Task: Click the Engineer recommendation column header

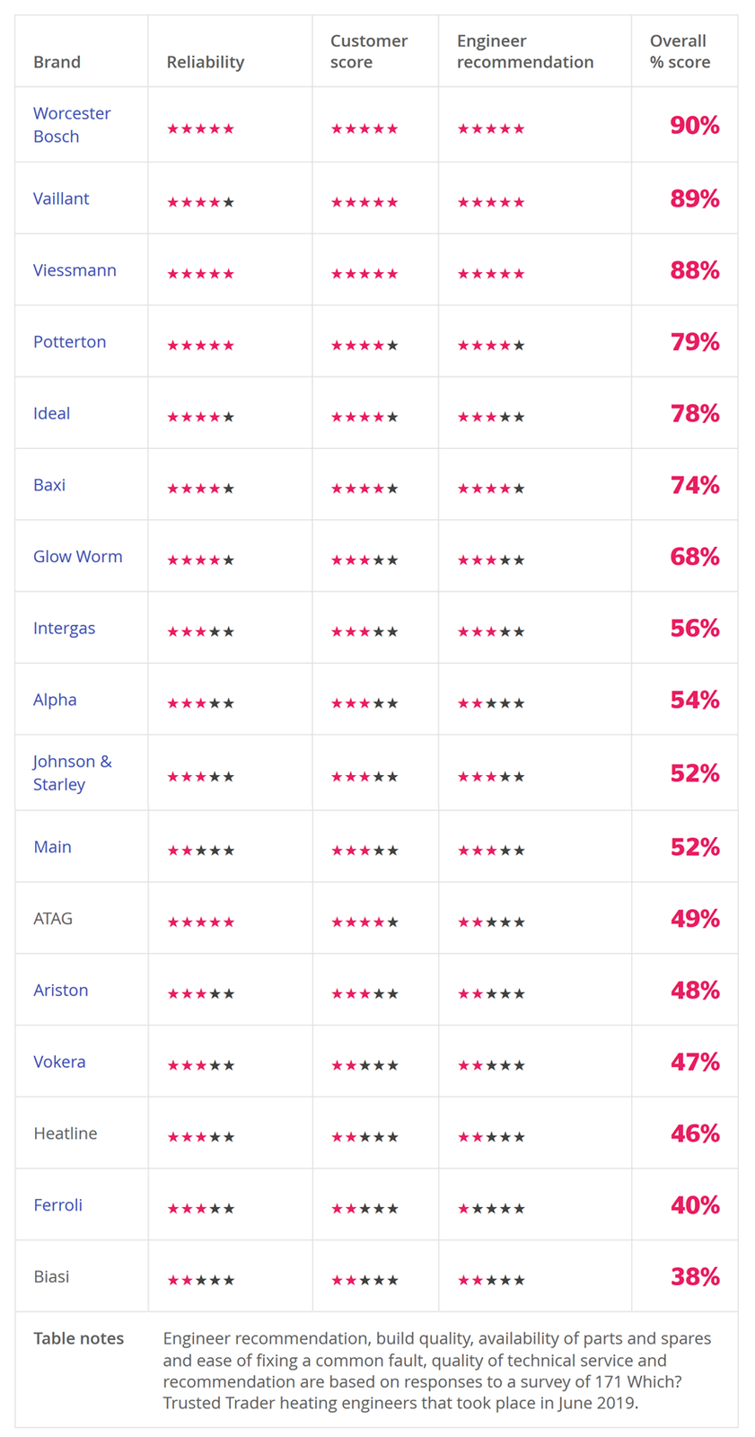Action: (524, 51)
